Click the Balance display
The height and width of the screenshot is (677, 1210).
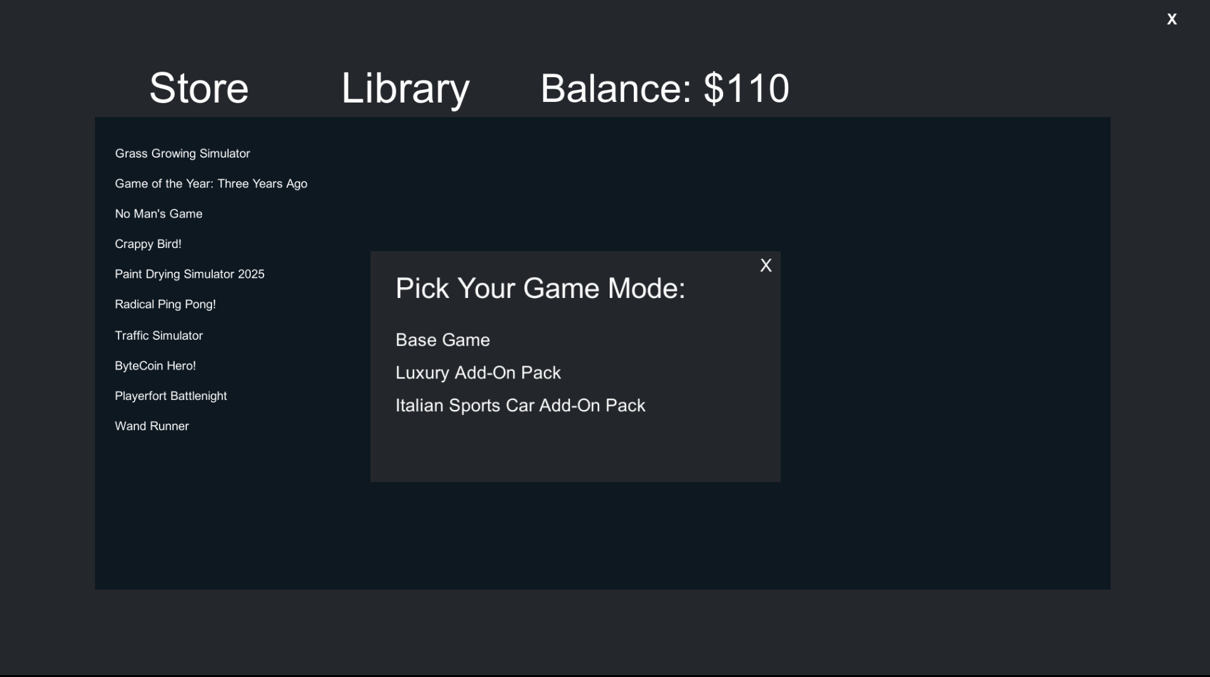coord(664,88)
